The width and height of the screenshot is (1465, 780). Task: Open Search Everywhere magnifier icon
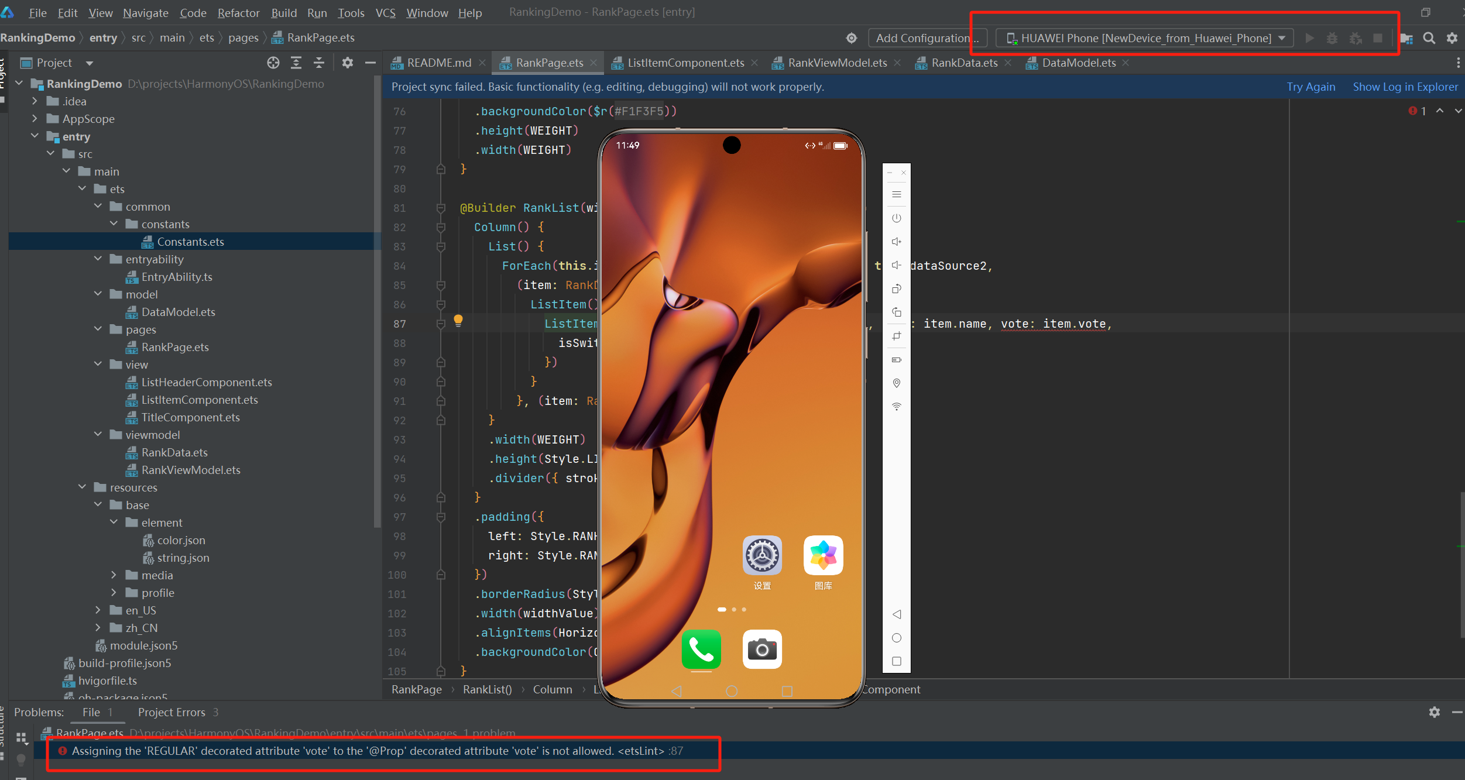[x=1429, y=38]
